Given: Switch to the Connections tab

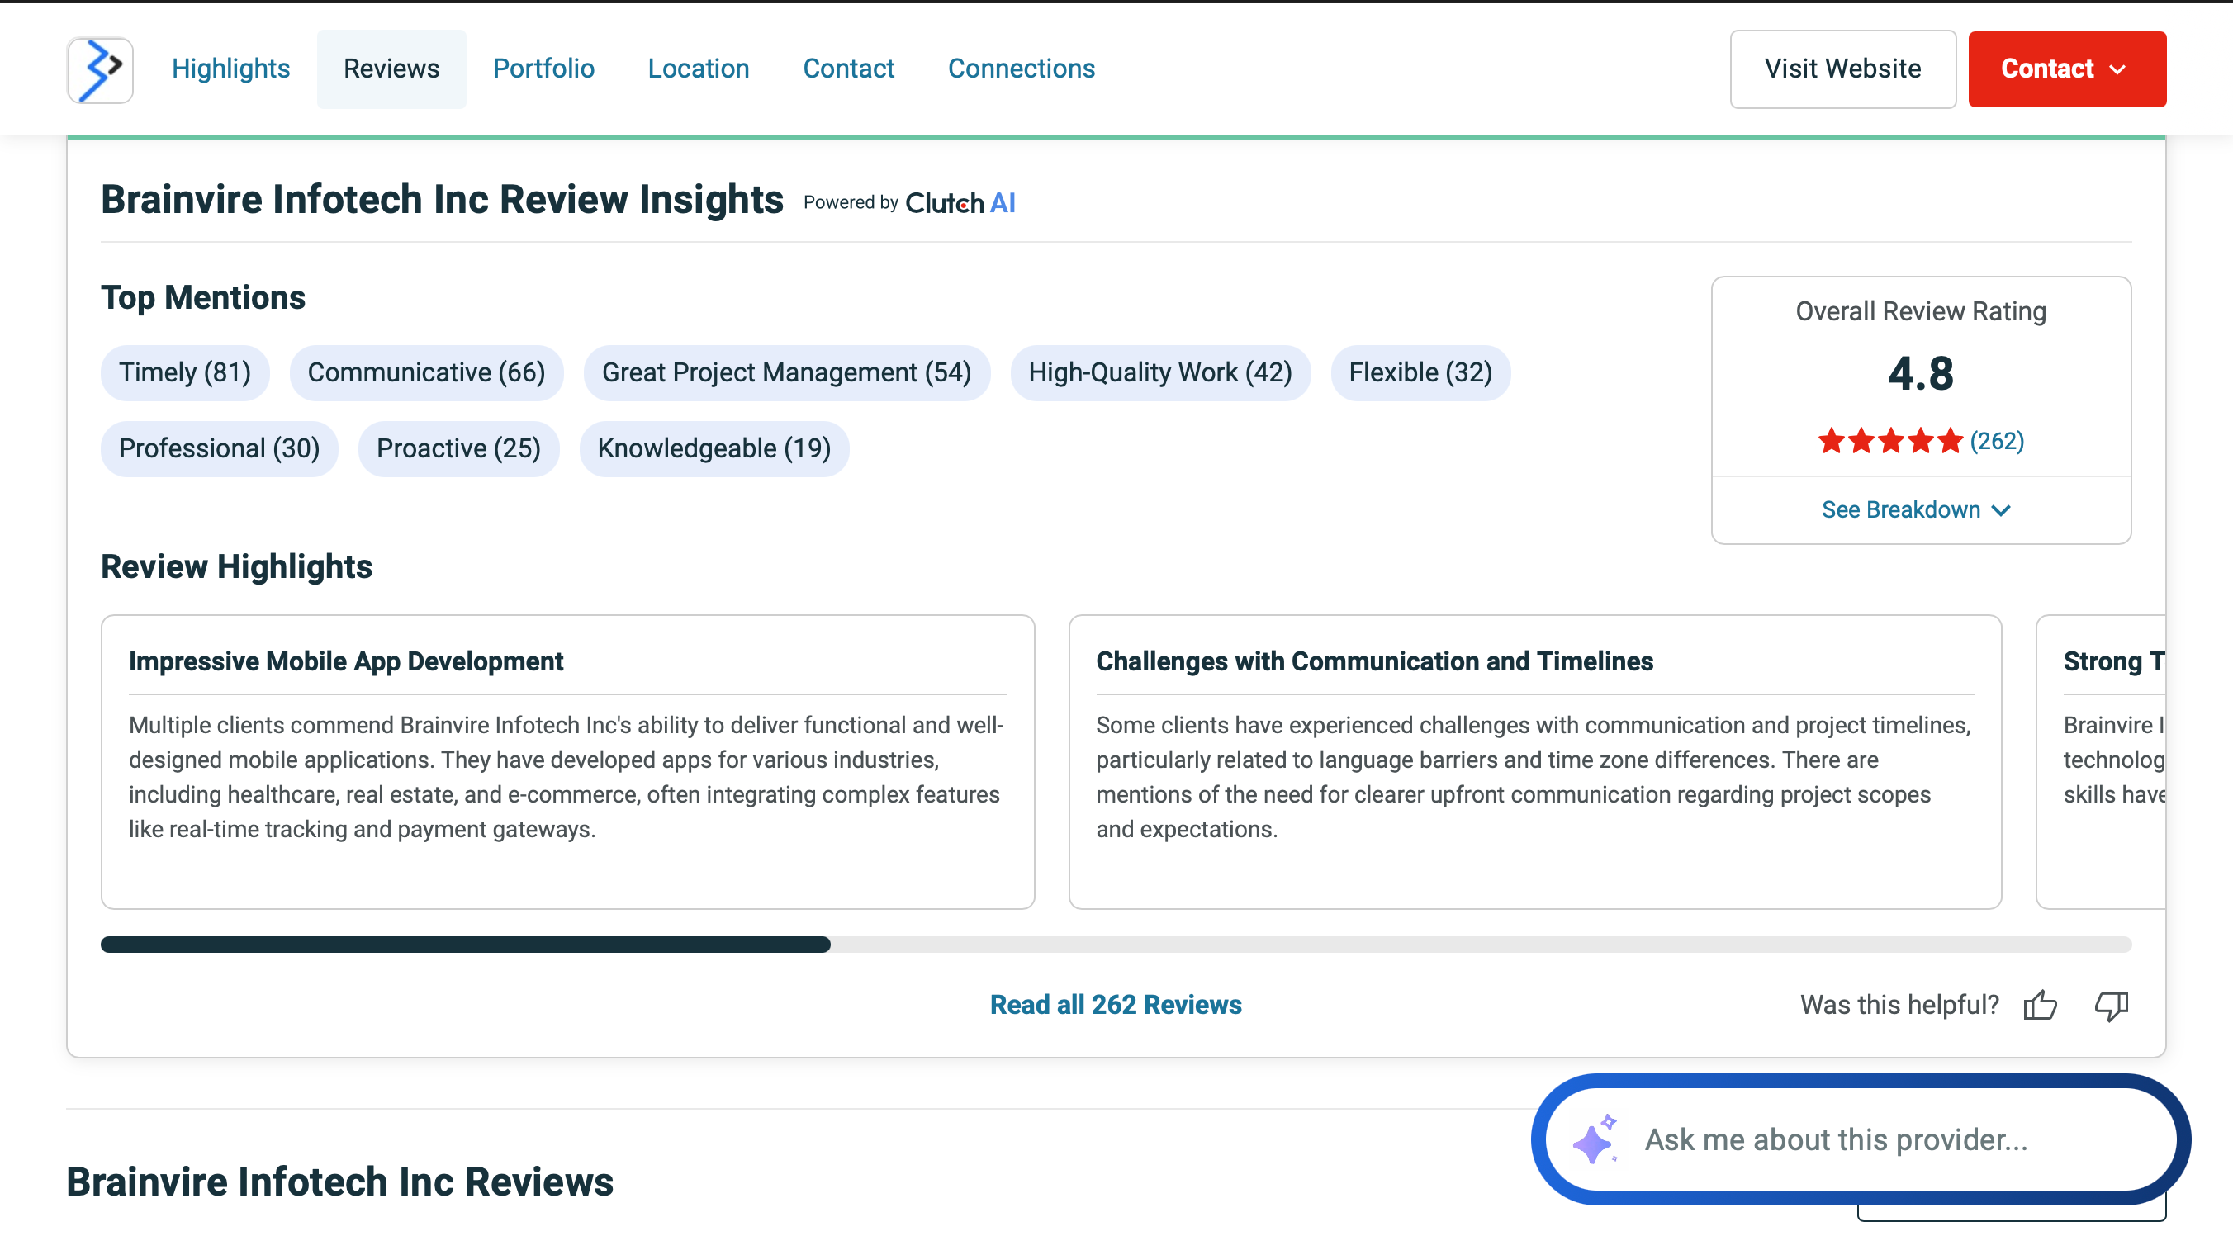Looking at the screenshot, I should click(x=1022, y=69).
